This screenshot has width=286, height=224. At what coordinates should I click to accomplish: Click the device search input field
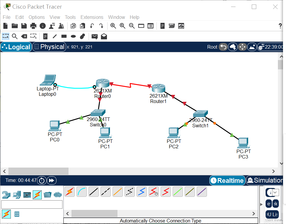point(32,204)
